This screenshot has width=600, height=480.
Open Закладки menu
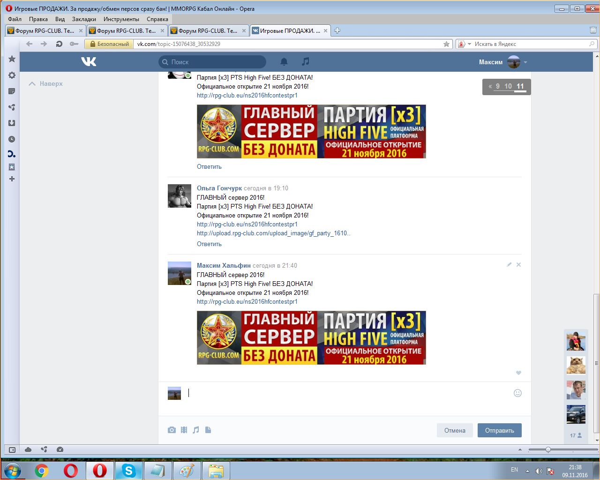coord(84,19)
